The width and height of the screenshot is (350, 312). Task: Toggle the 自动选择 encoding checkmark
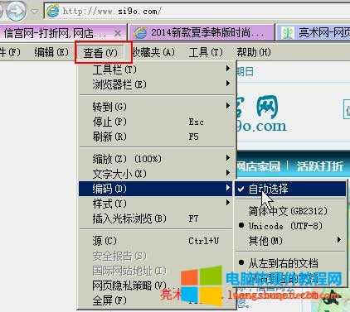point(290,189)
